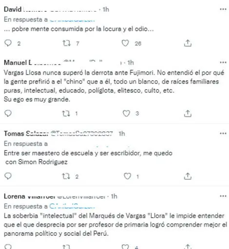Retweet Manuel's tweet about Fujimori
The height and width of the screenshot is (249, 229).
click(66, 113)
